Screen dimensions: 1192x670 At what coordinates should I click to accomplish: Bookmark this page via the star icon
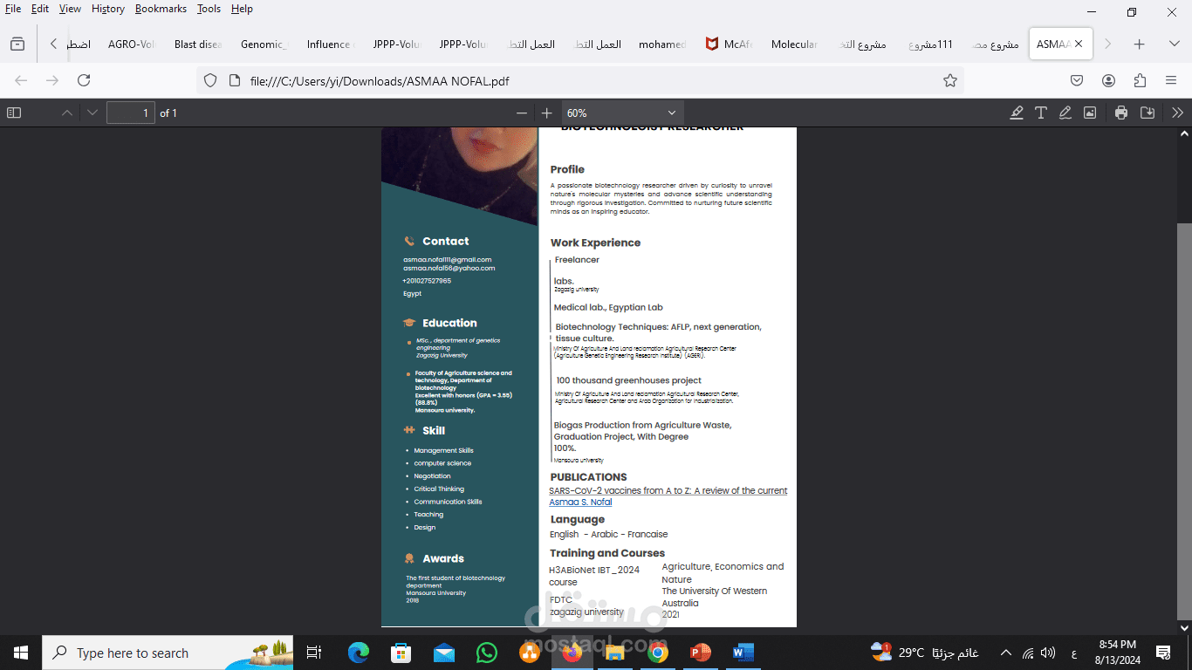point(950,79)
